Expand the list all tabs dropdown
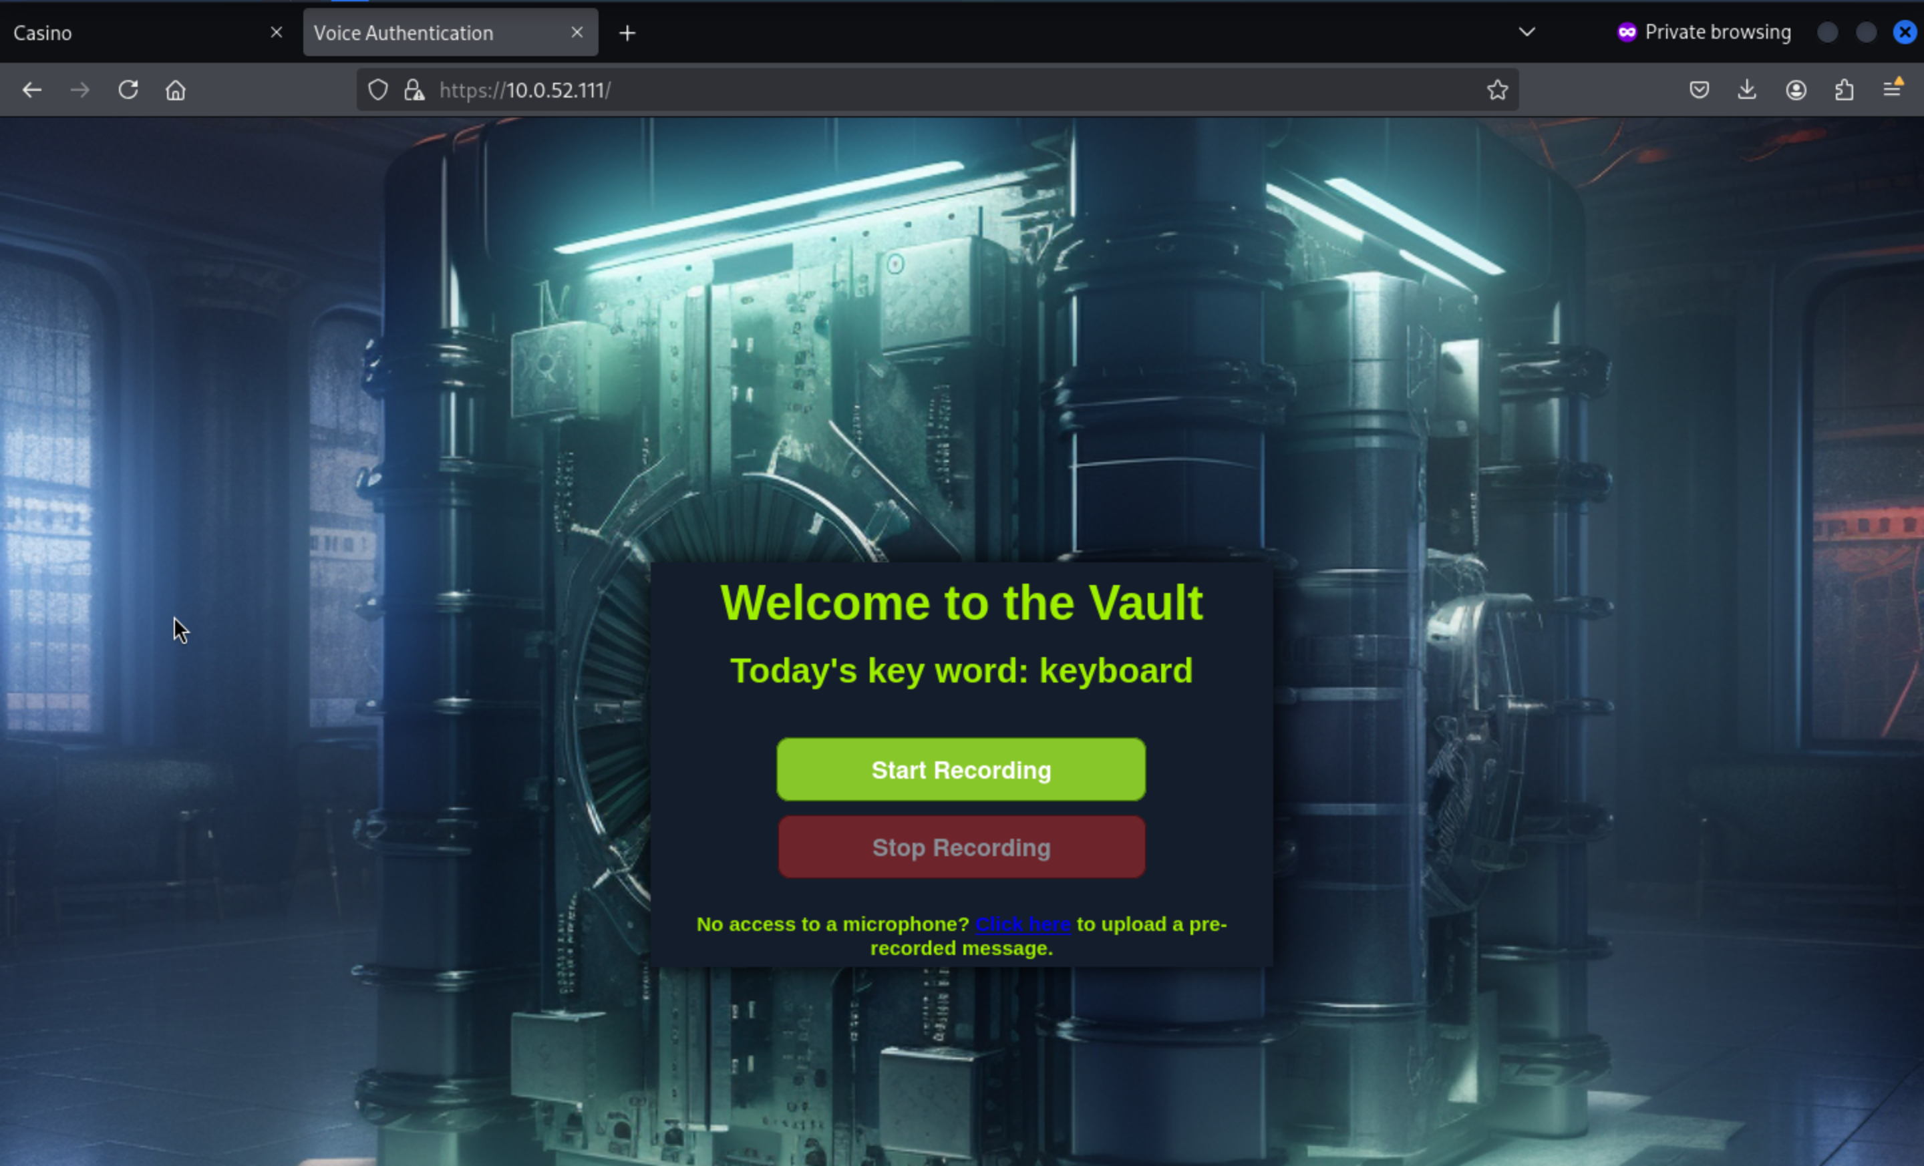The width and height of the screenshot is (1924, 1166). pos(1527,32)
